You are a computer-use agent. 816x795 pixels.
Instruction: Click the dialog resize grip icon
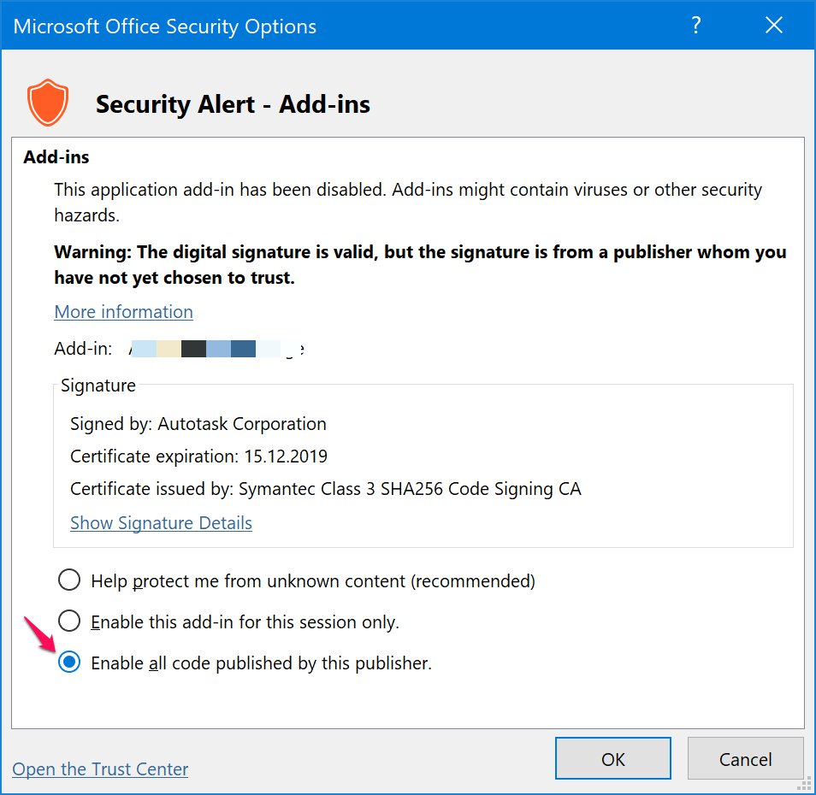(805, 784)
